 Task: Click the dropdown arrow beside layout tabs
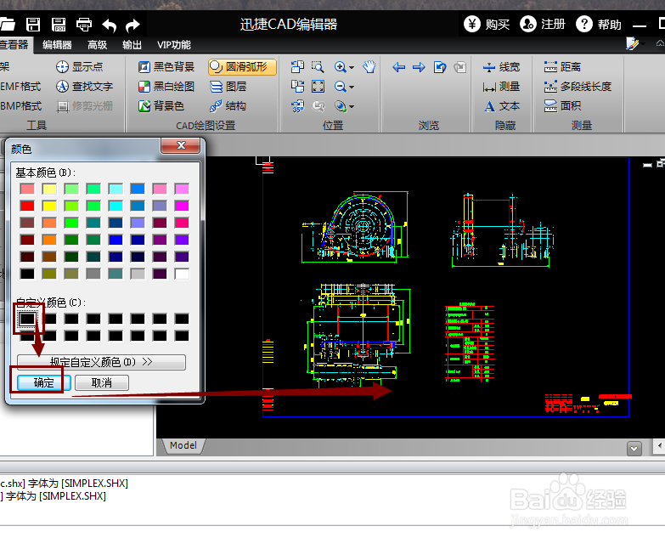coord(634,449)
